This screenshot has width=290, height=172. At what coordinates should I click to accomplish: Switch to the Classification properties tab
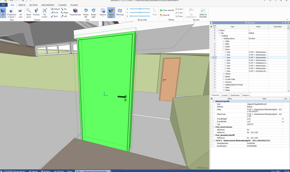pyautogui.click(x=235, y=95)
